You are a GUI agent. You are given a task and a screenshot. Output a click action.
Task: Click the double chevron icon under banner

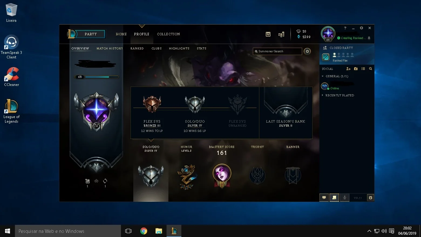coord(96,181)
